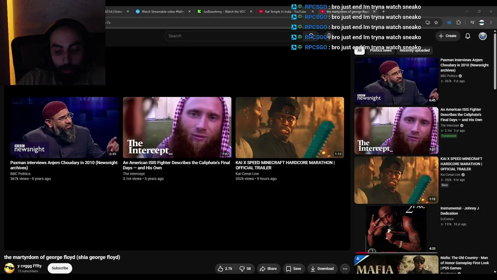Open sidebar Paxman interviews Newsnight thumbnail
497x280 pixels.
396,81
